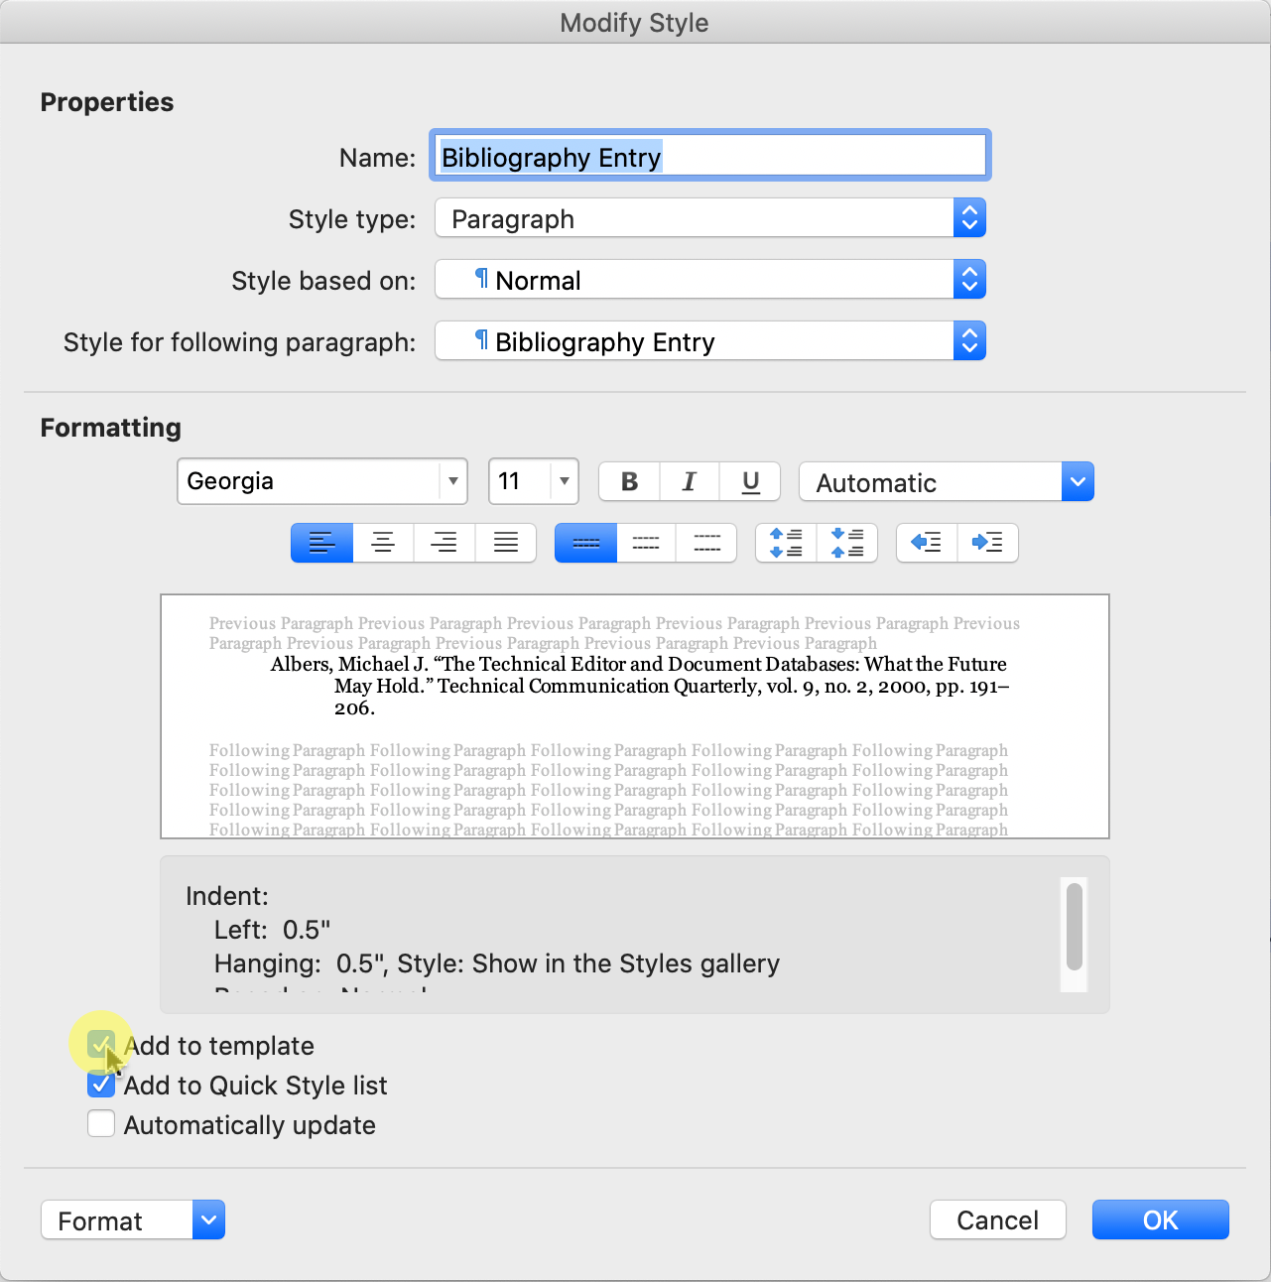Toggle the Add to template checkbox

click(x=101, y=1045)
